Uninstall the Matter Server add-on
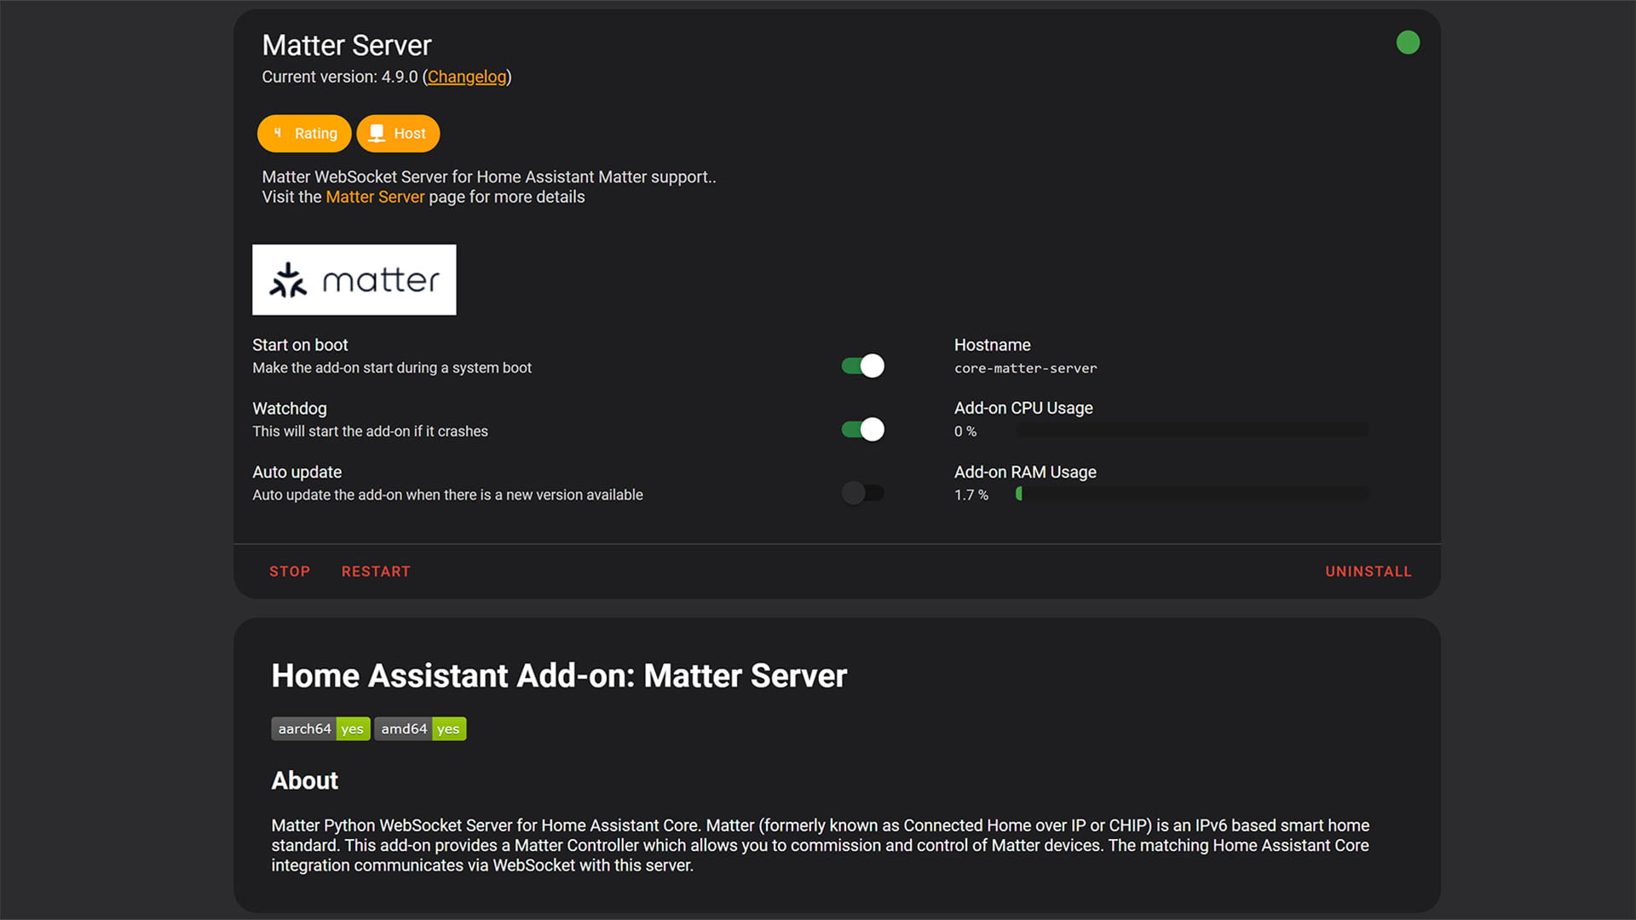 click(1368, 572)
